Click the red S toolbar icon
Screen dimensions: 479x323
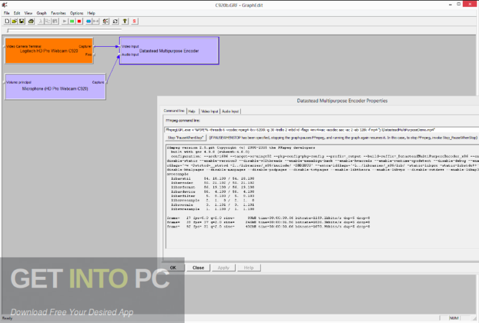pos(135,21)
